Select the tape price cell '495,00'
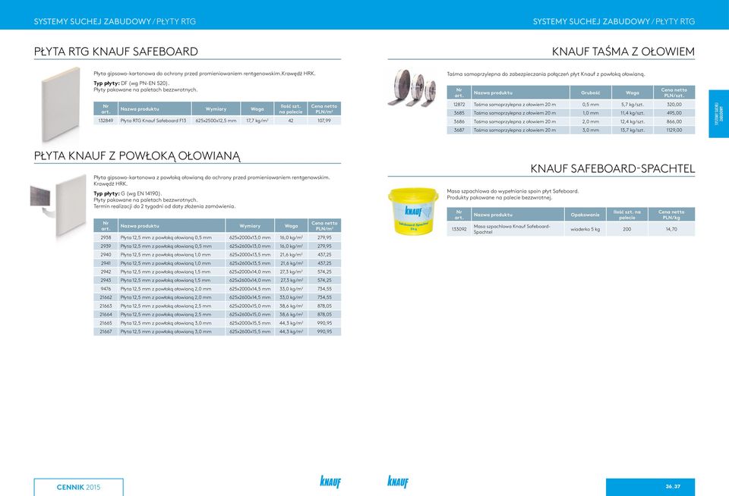The height and width of the screenshot is (496, 729). click(x=674, y=113)
